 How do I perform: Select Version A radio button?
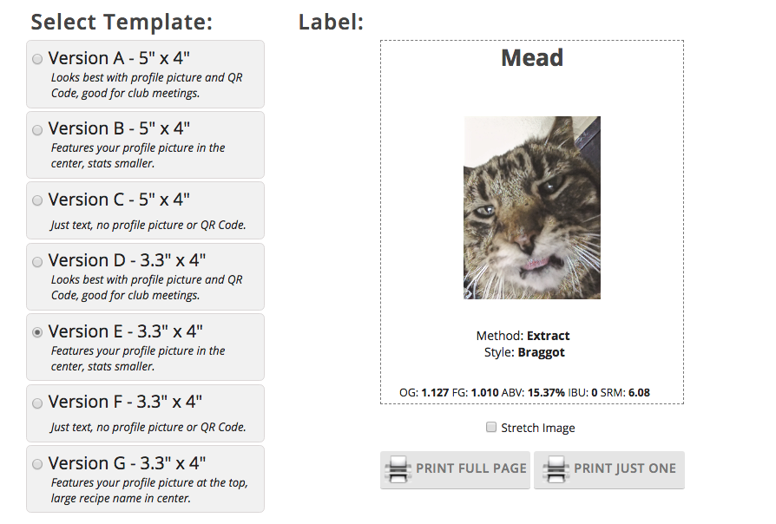[x=37, y=59]
